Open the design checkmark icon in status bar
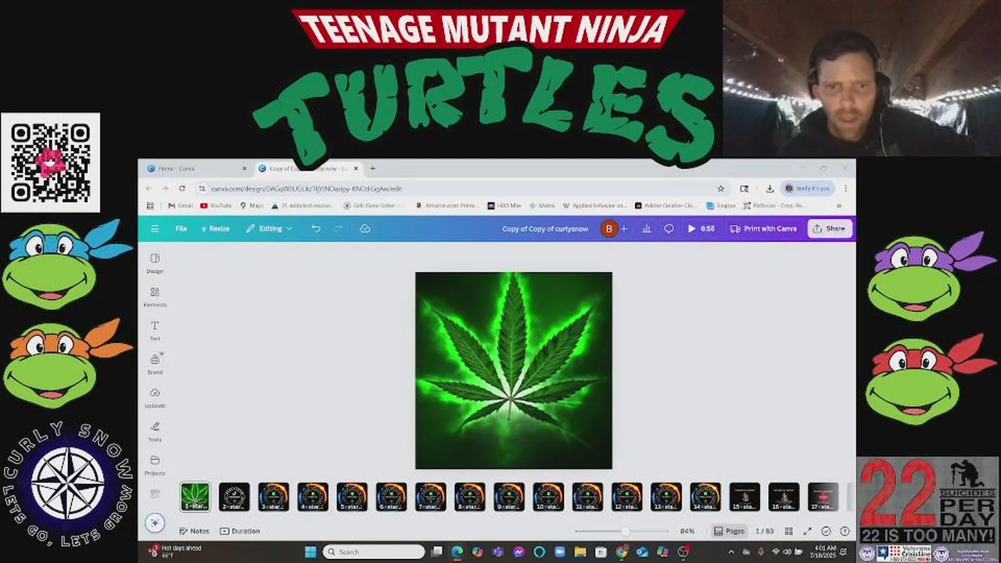The height and width of the screenshot is (563, 1001). (x=826, y=531)
